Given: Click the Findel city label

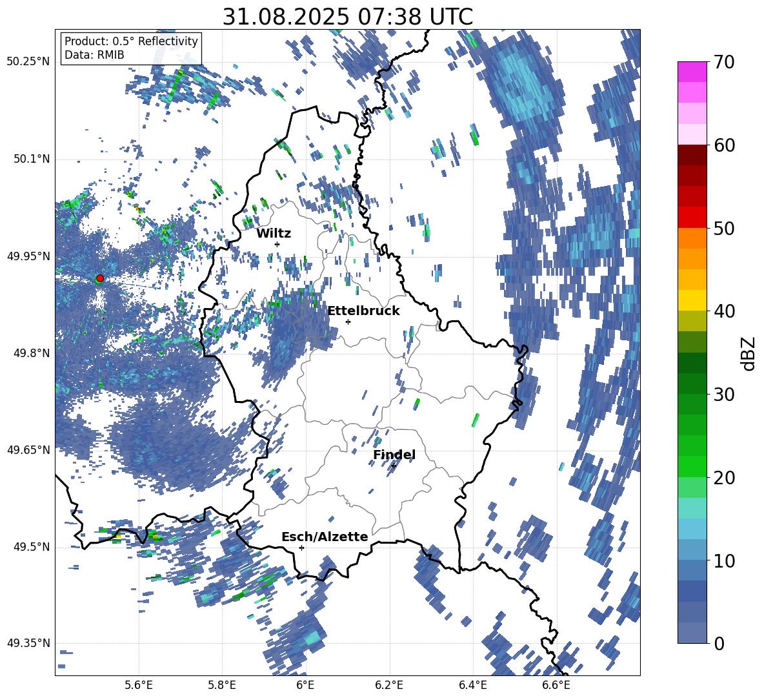Looking at the screenshot, I should [394, 455].
